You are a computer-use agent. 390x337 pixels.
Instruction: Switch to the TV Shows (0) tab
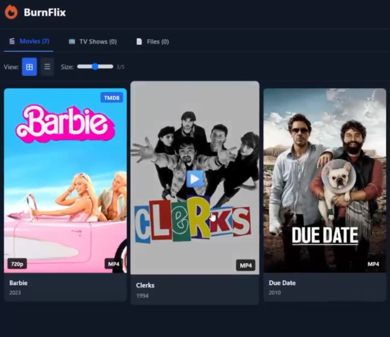[93, 41]
